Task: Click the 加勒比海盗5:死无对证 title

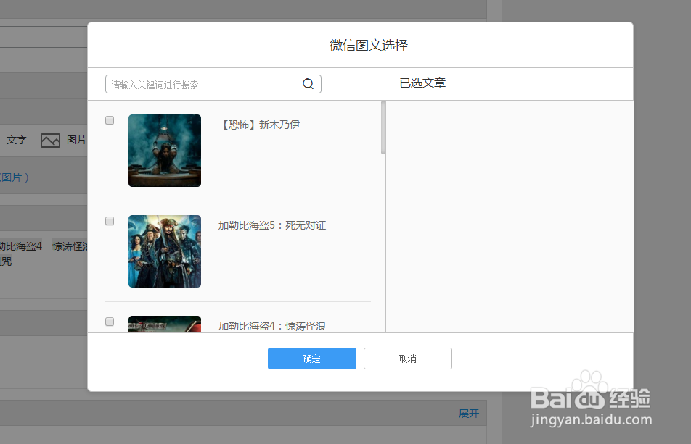Action: click(272, 225)
